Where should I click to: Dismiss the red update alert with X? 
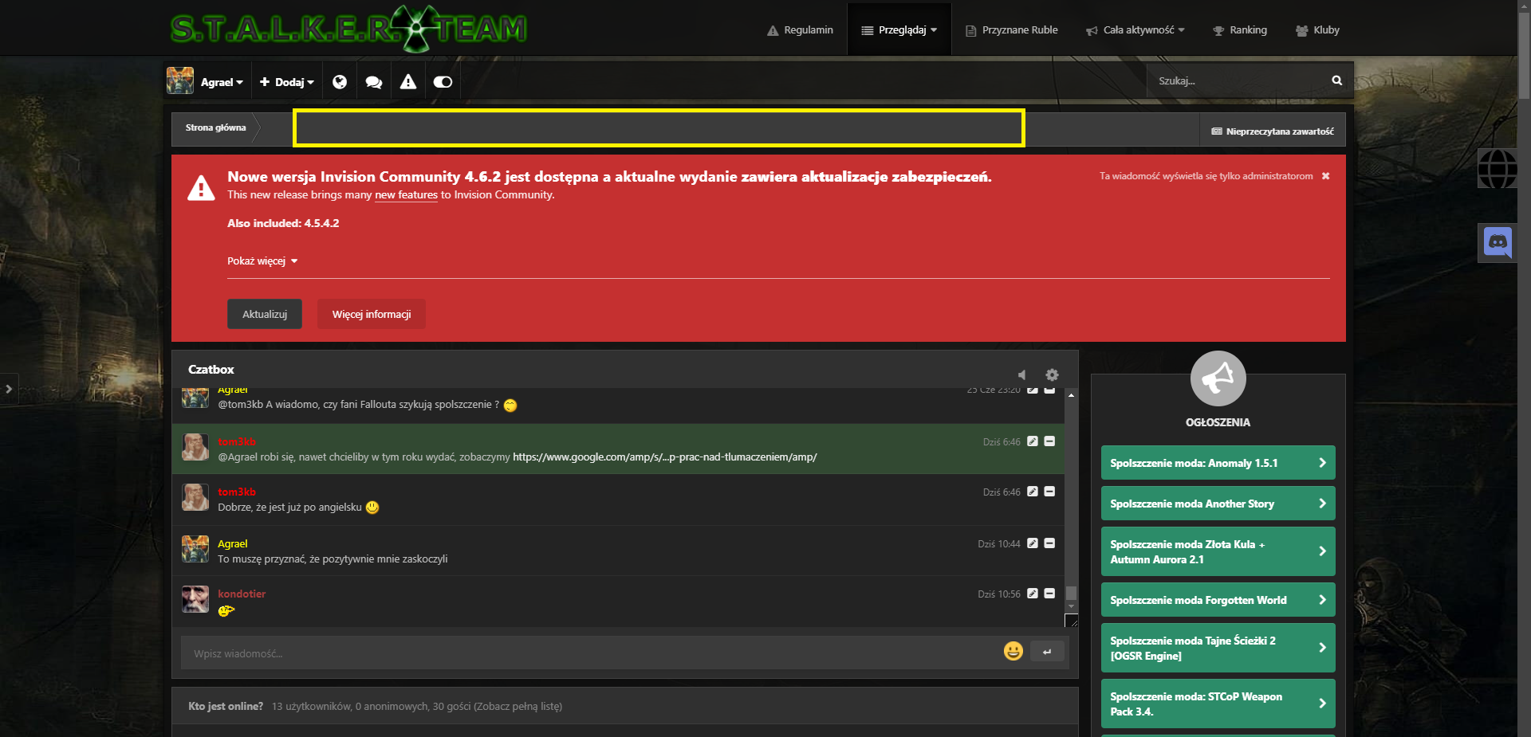point(1325,176)
